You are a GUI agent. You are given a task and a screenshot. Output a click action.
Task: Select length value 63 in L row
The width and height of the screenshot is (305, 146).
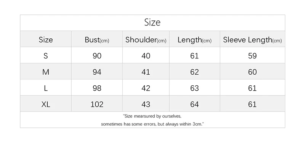[x=194, y=88]
